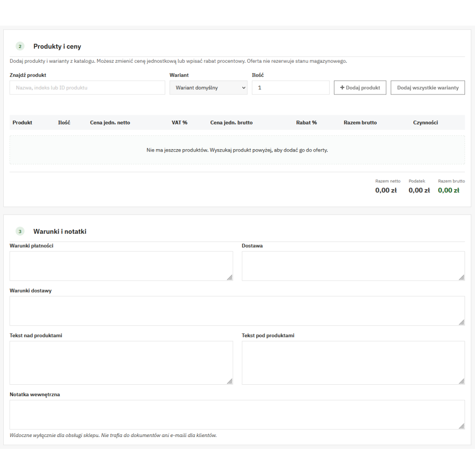Viewport: 475px width, 475px height.
Task: Click the Tekst pod produktami text area
Action: coord(353,363)
